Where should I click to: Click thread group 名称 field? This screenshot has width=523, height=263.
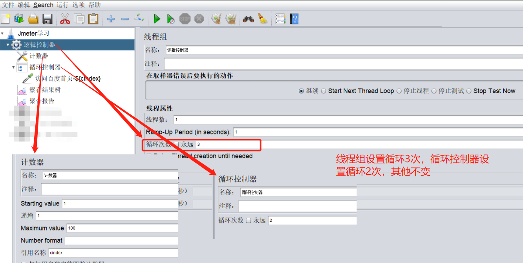(344, 50)
